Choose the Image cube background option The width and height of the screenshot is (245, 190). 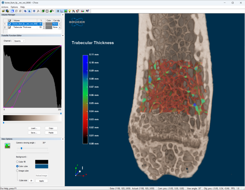click(x=17, y=171)
